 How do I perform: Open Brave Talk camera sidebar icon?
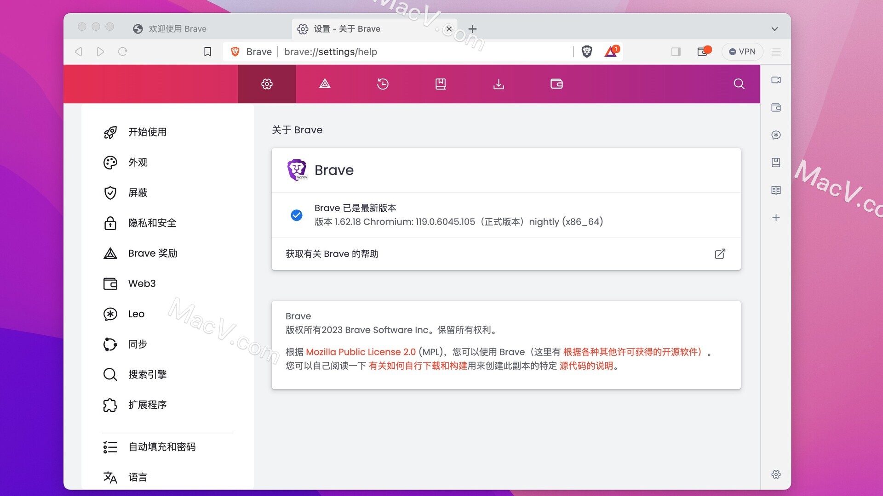point(776,80)
